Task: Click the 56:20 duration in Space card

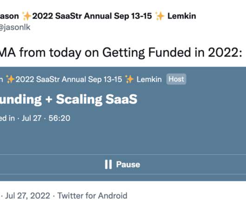Action: tap(59, 118)
